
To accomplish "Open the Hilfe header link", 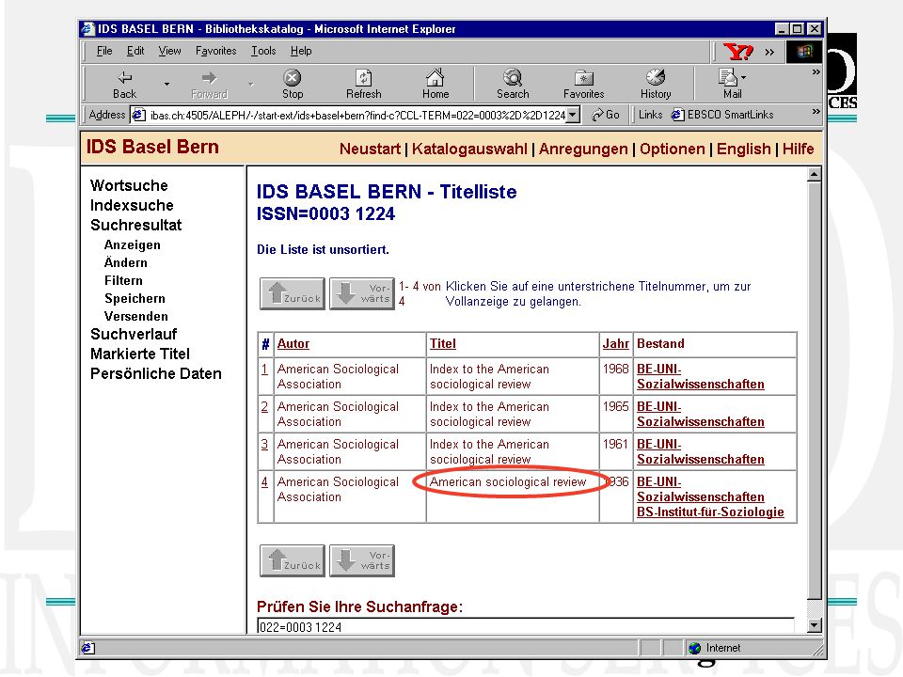I will click(799, 150).
